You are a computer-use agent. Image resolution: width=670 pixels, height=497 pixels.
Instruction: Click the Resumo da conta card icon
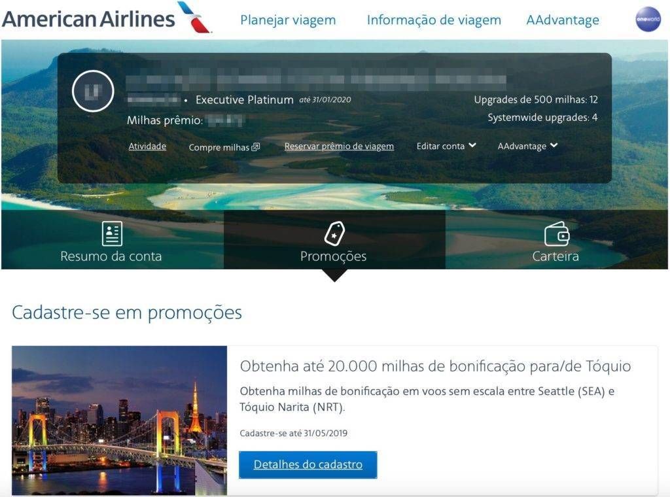pos(112,233)
